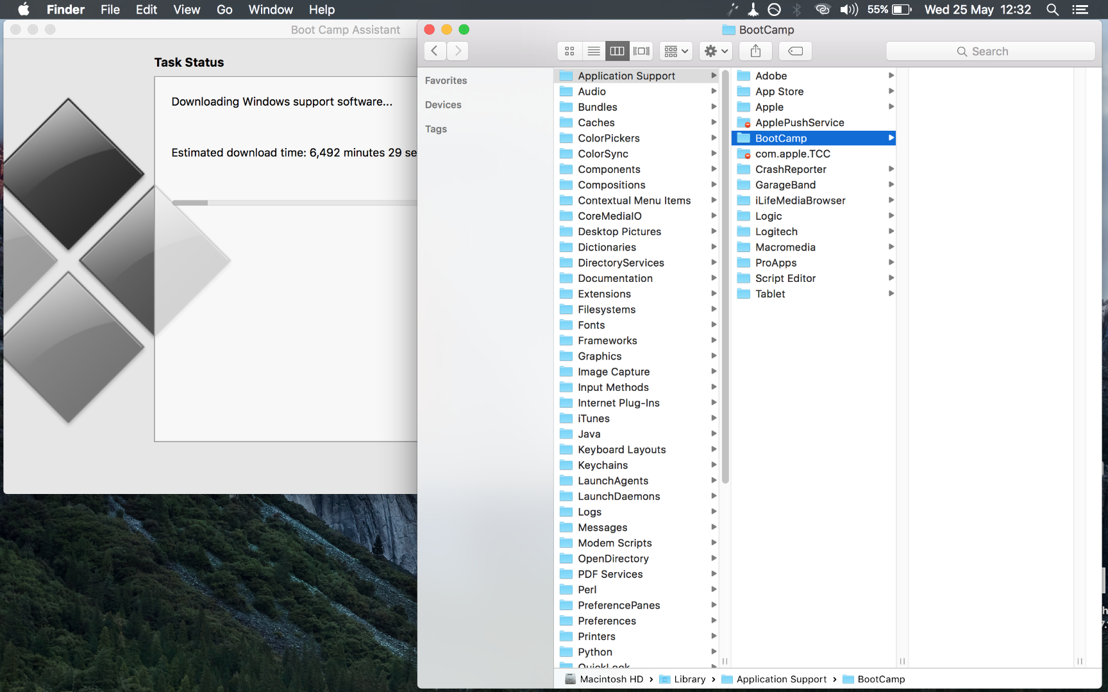The image size is (1108, 692).
Task: Open Notification Center from the menu bar
Action: coord(1080,10)
